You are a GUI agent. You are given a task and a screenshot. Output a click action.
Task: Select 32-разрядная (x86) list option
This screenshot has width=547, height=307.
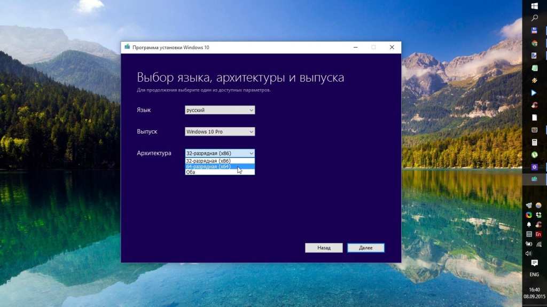220,161
